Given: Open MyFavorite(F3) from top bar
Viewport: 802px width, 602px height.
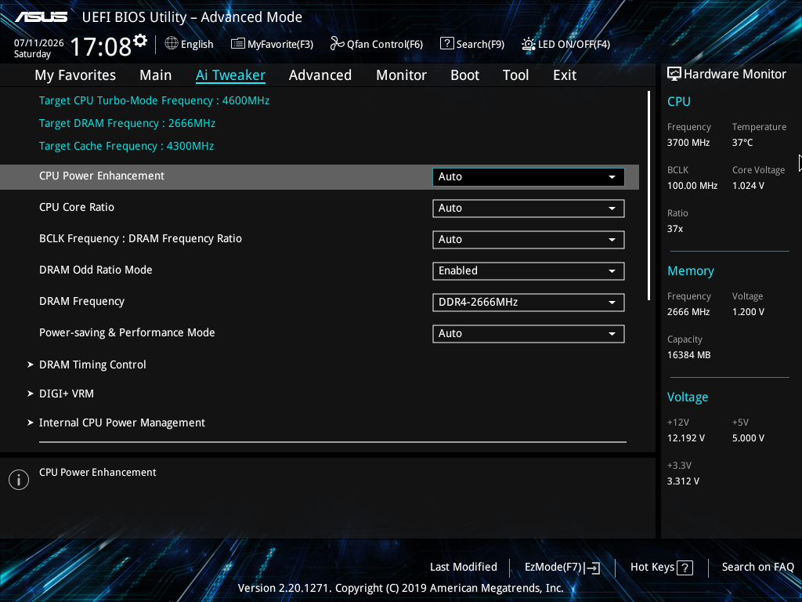Looking at the screenshot, I should point(272,44).
